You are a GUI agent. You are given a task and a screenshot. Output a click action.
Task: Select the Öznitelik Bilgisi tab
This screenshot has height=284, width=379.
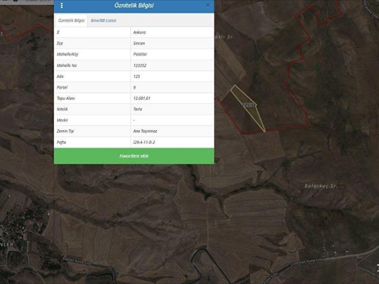[x=71, y=20]
